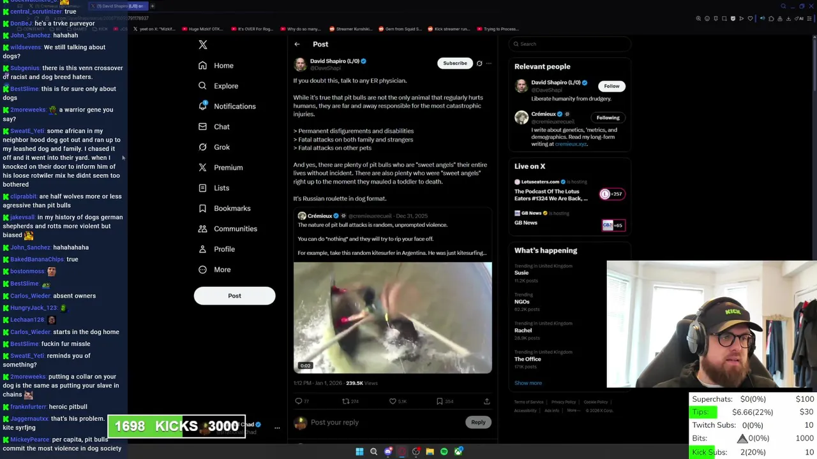
Task: Follow David Shapiro in Relevant people
Action: pos(611,86)
